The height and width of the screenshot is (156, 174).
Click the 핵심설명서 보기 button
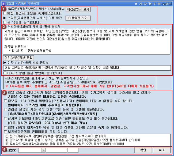78,9
